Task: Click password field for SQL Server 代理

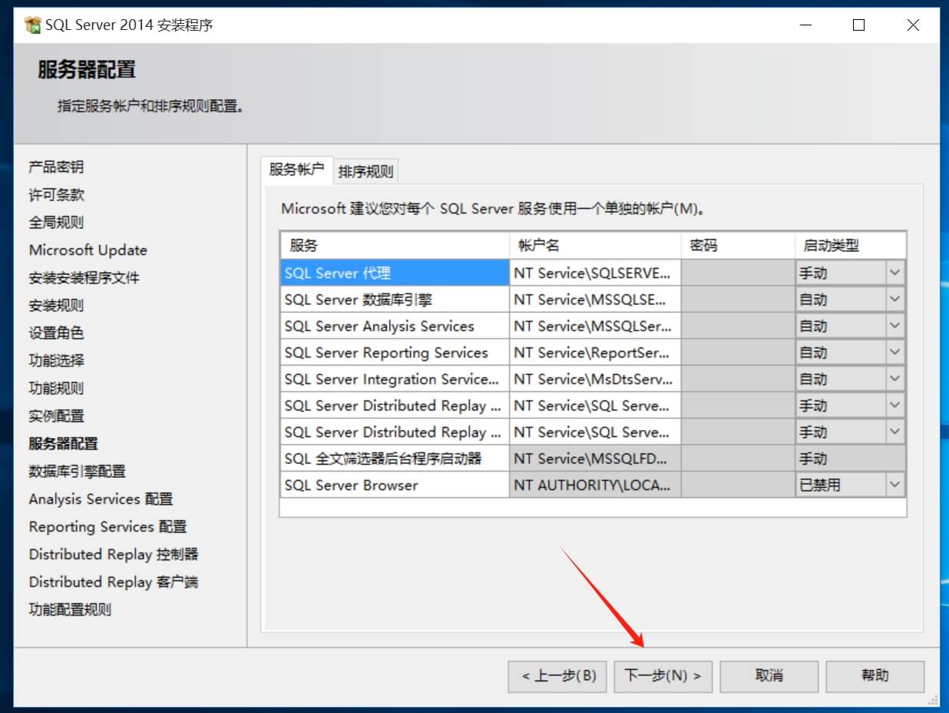Action: coord(737,273)
